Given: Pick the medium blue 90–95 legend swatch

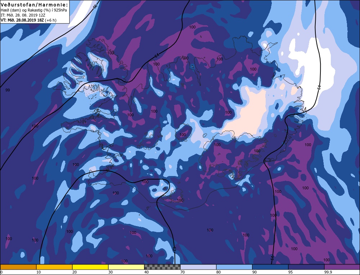Looking at the screenshot, I should tap(270, 267).
